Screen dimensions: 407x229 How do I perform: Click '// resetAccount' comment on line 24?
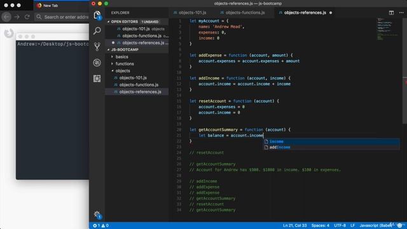206,153
